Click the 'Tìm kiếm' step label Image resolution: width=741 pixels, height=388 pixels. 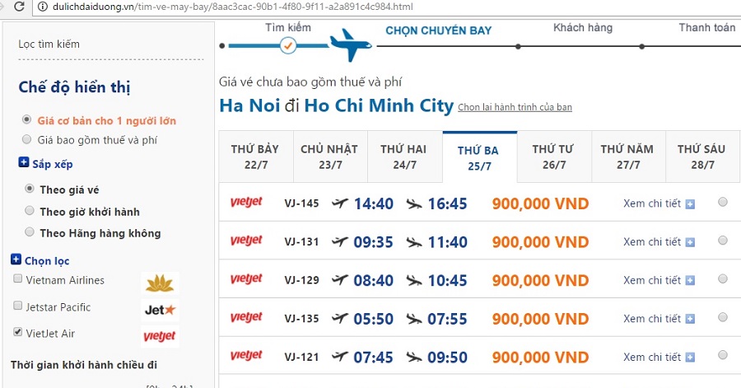click(288, 27)
